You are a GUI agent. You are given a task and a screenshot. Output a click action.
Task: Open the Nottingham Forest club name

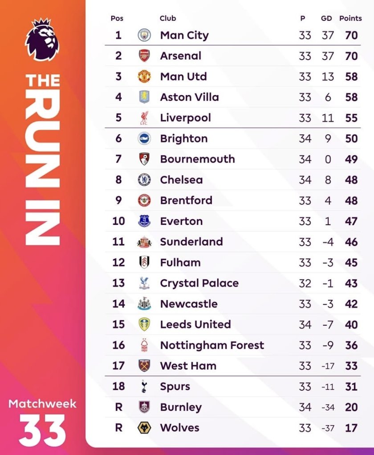point(212,345)
